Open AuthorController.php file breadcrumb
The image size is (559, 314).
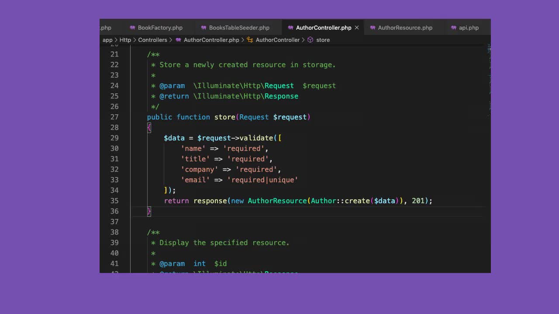coord(211,40)
